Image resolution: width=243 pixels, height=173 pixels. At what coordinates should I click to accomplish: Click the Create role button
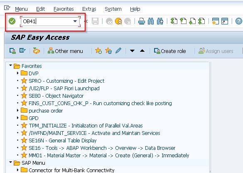coord(170,51)
